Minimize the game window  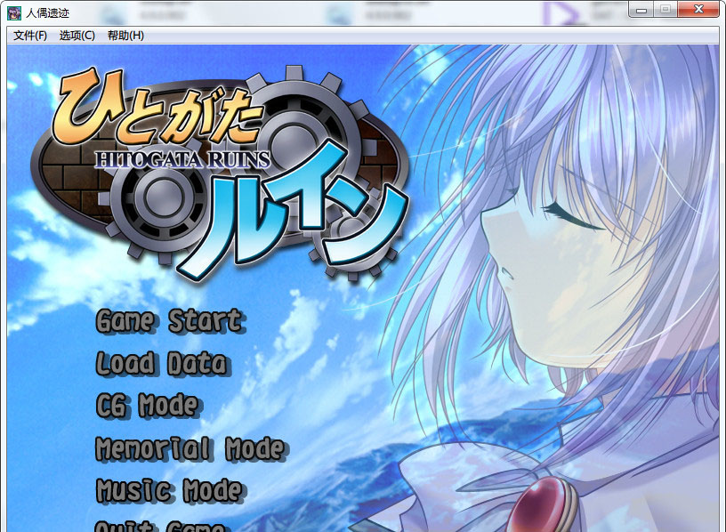point(641,10)
